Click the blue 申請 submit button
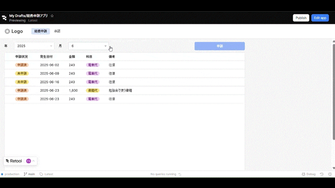This screenshot has width=335, height=188. 220,46
